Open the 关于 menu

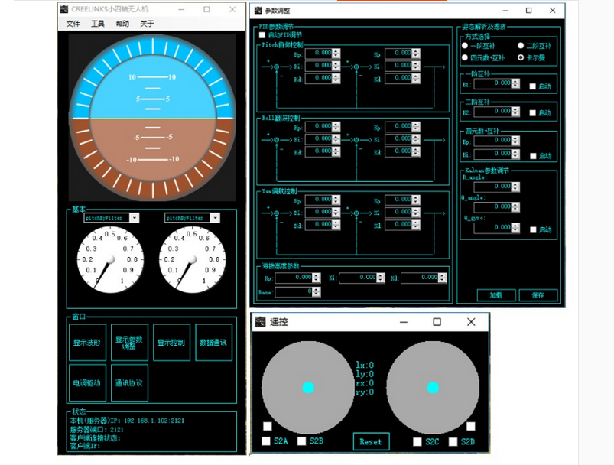(x=147, y=24)
